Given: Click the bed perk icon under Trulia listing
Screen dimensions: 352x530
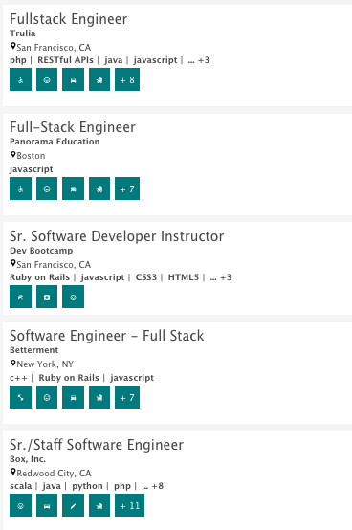Looking at the screenshot, I should [73, 79].
